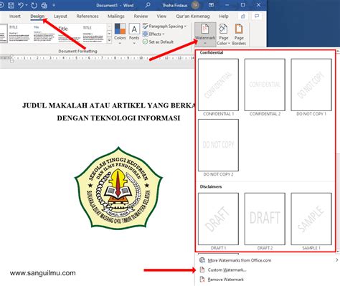Select DRAFT 2 watermark thumbnail
The height and width of the screenshot is (286, 340).
265,219
